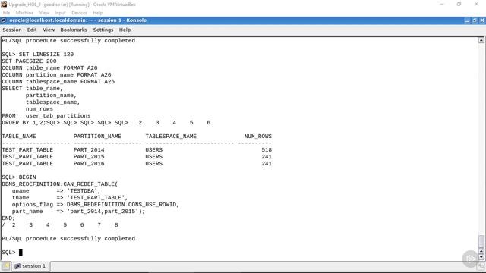Click 'TESTDBA' uname value
Image resolution: width=486 pixels, height=273 pixels.
82,190
